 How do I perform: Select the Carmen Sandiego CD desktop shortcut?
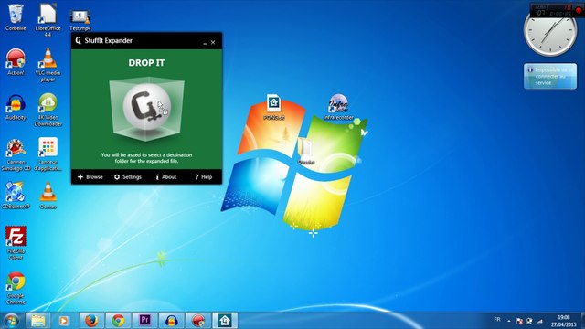coord(16,154)
